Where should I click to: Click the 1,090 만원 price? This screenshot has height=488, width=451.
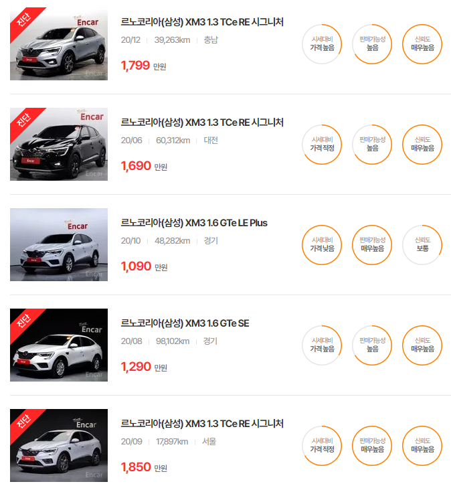pos(144,266)
